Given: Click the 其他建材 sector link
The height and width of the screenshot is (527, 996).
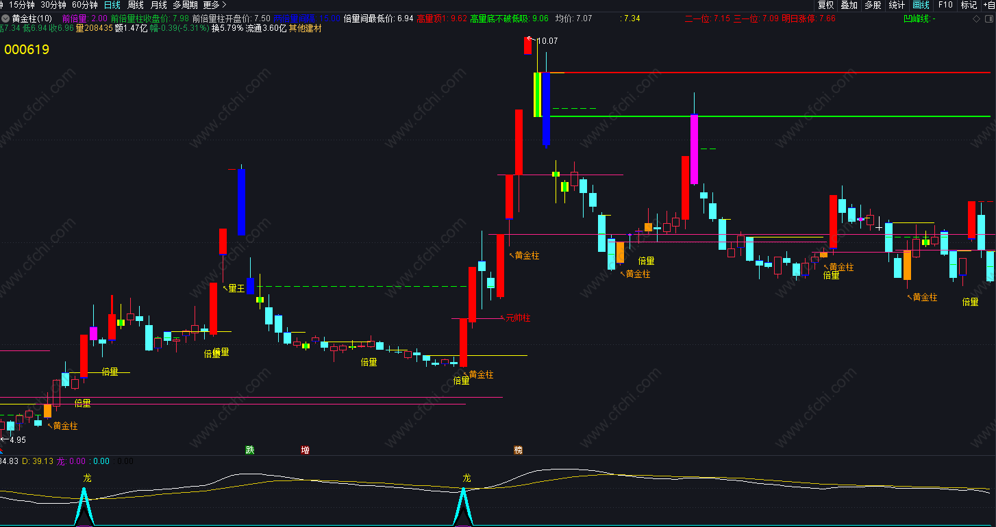Looking at the screenshot, I should point(305,28).
